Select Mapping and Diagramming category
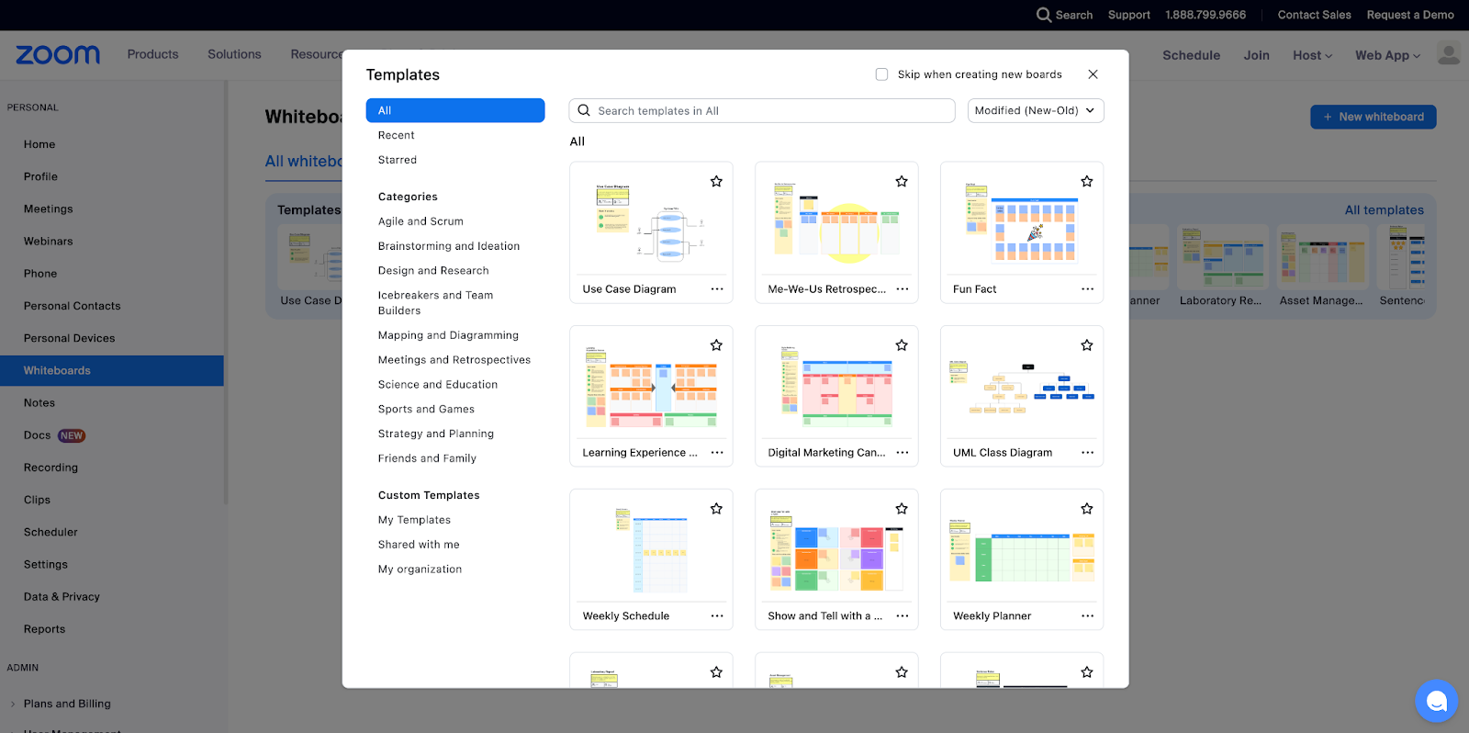Image resolution: width=1469 pixels, height=733 pixels. [448, 335]
